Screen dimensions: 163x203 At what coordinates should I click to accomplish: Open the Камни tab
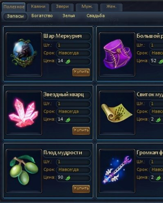click(38, 7)
